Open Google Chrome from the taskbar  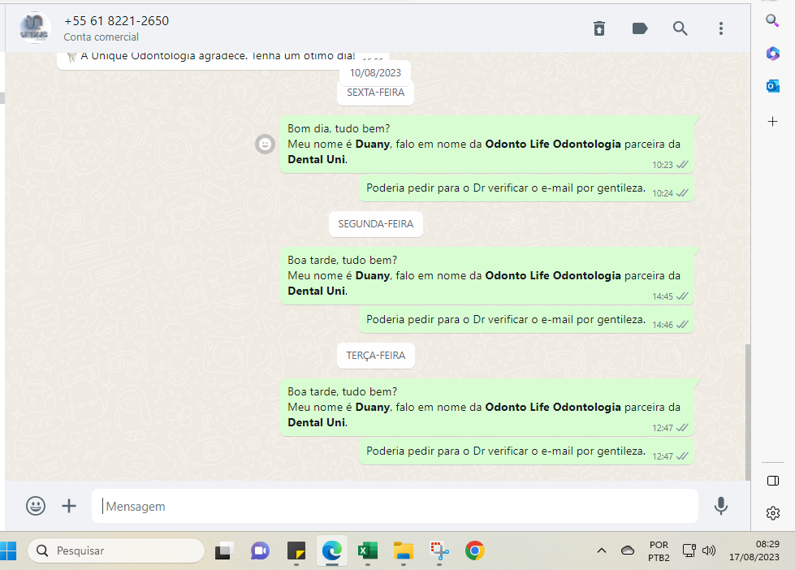(x=474, y=551)
